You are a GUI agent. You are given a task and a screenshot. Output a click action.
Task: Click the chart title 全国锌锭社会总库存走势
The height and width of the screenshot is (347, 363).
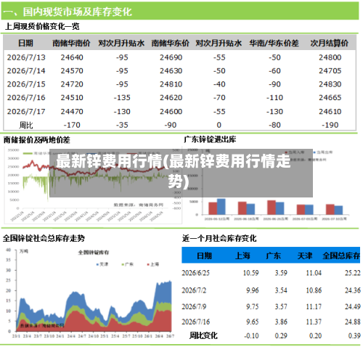pos(44,238)
